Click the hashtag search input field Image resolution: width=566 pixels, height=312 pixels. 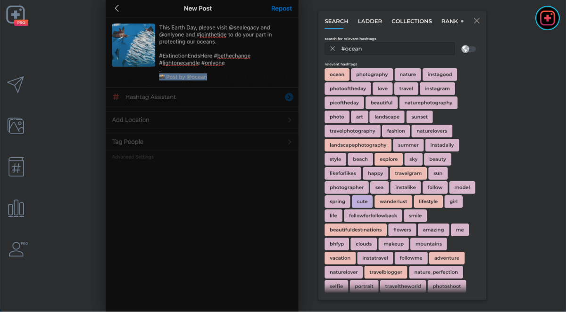pyautogui.click(x=390, y=48)
